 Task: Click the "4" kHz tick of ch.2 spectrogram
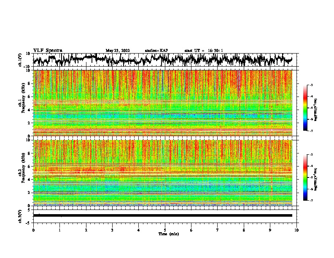pos(30,180)
